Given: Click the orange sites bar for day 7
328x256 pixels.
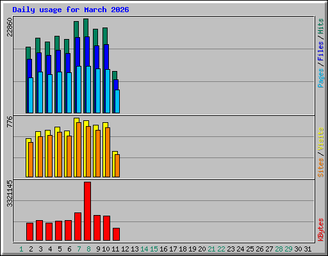Looking at the screenshot, I should point(79,150).
